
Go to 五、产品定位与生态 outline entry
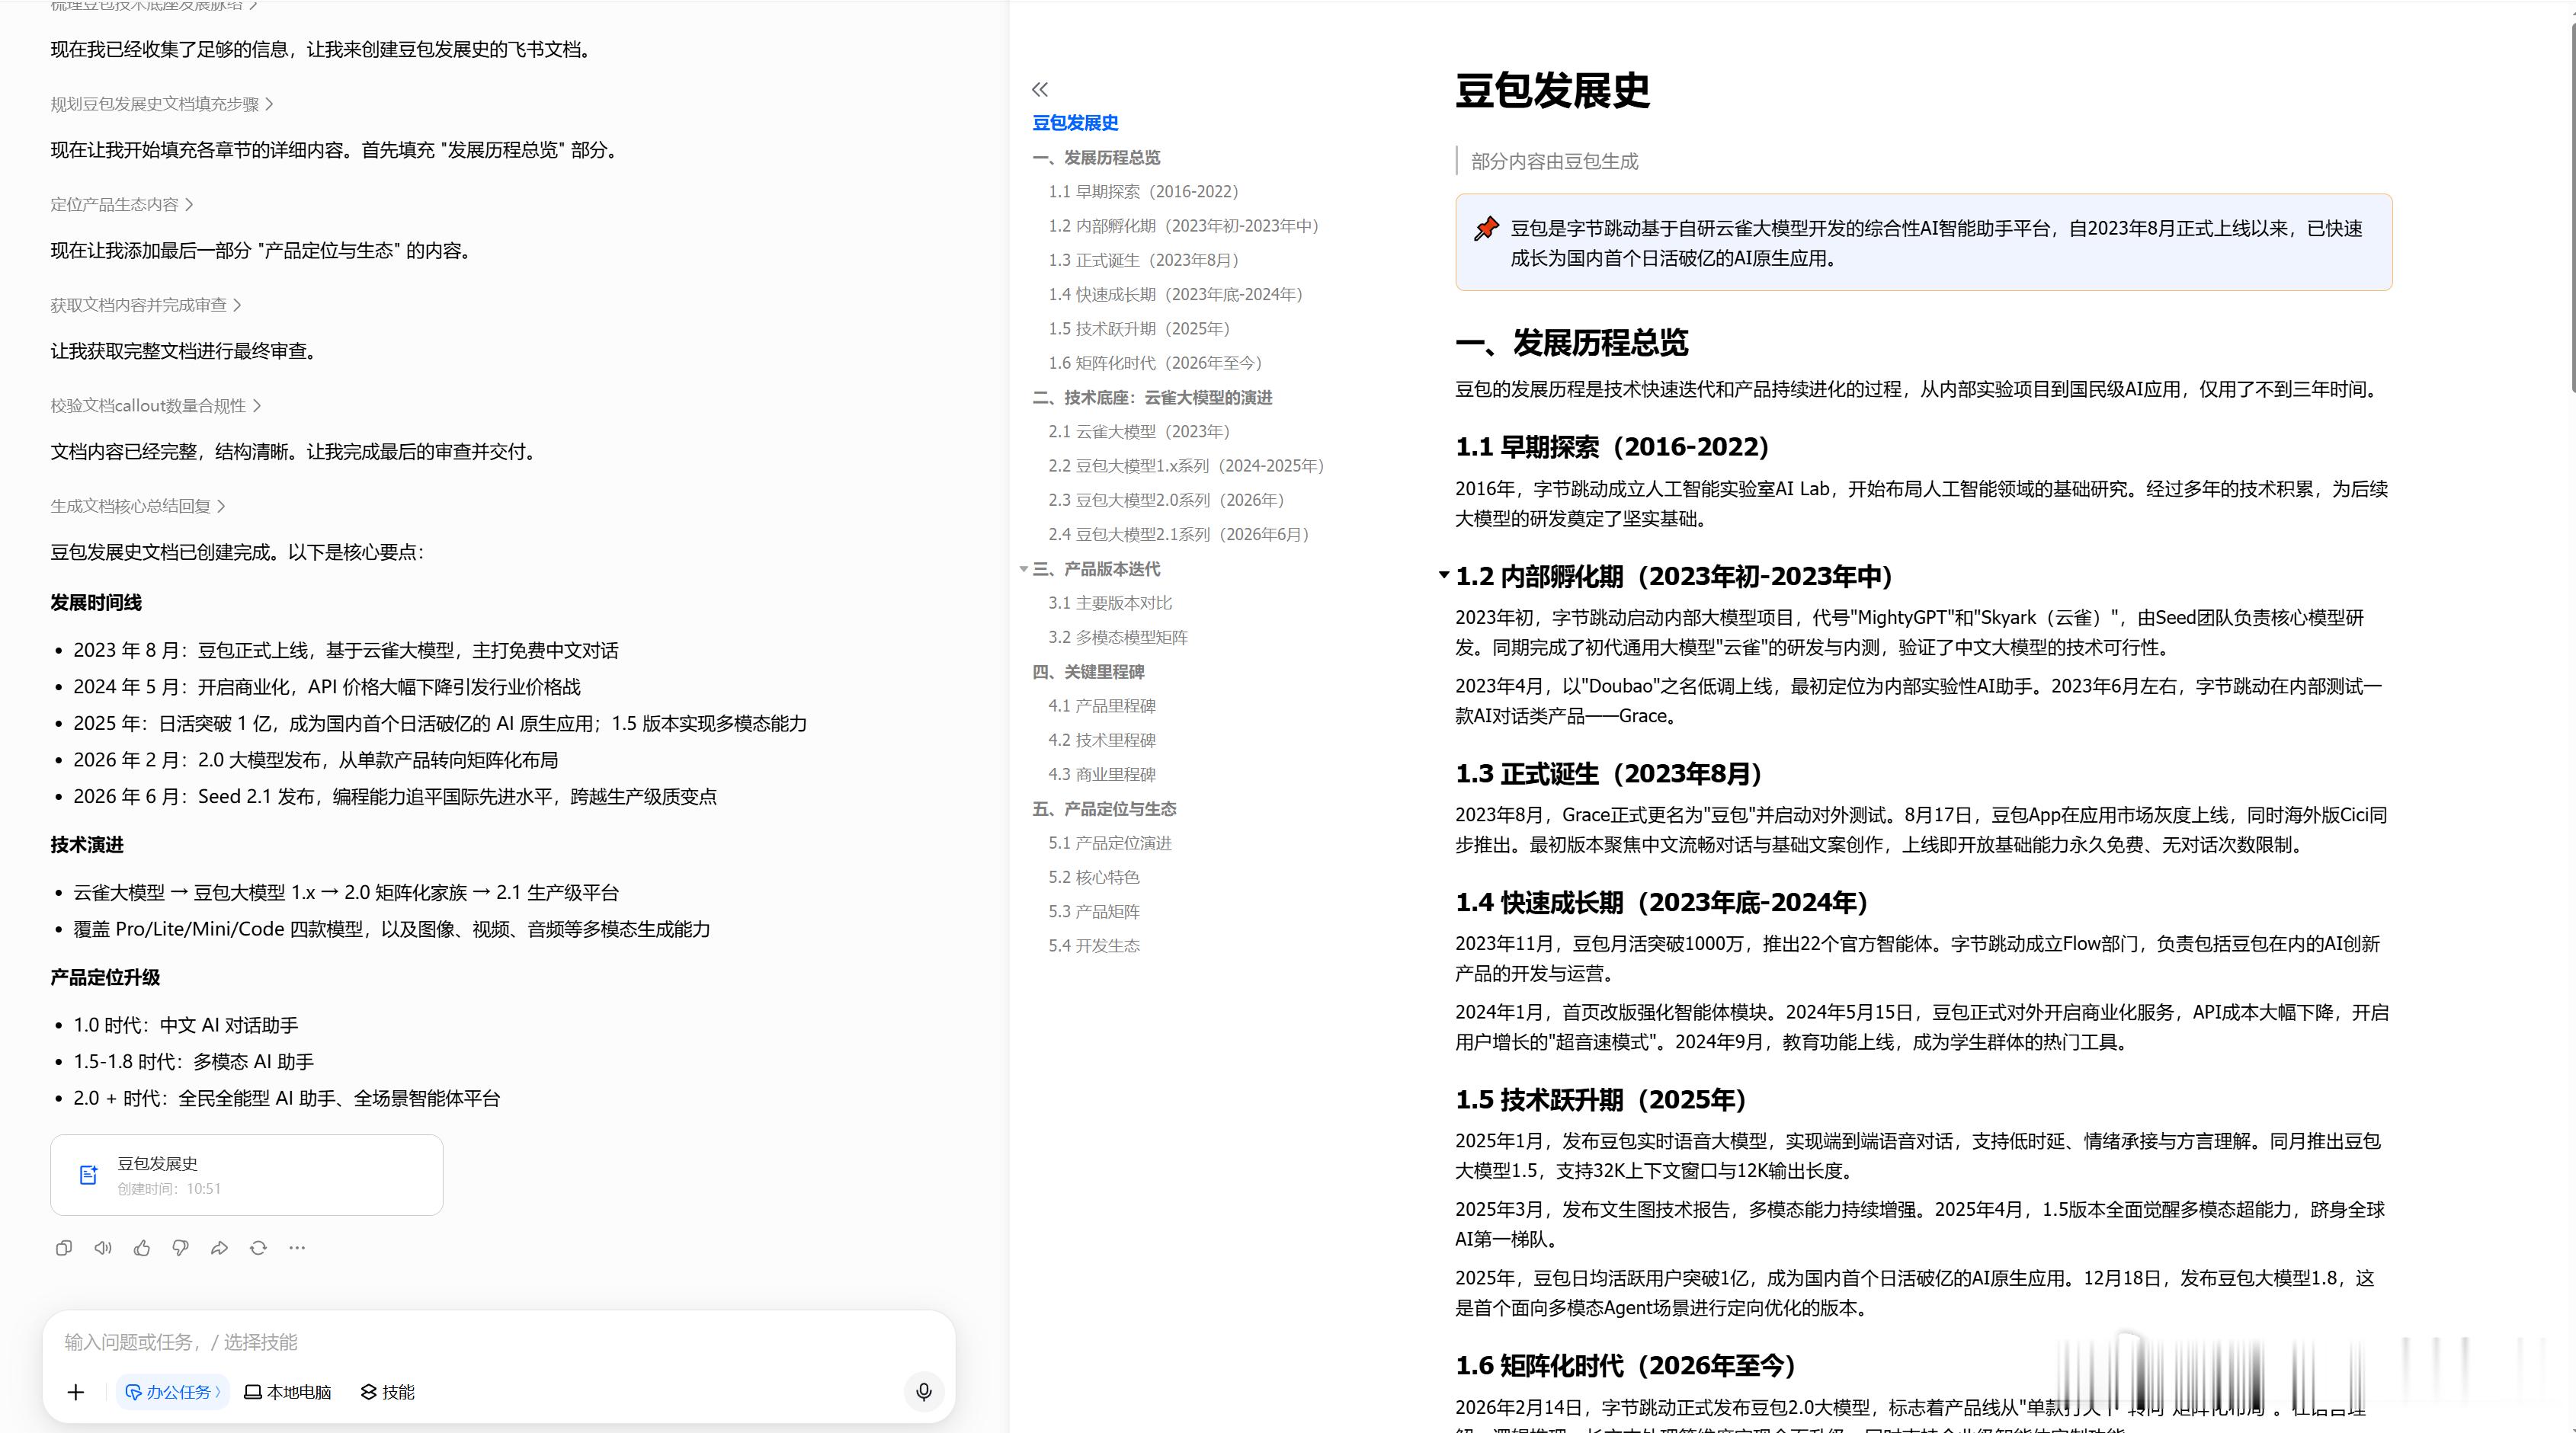(1104, 808)
